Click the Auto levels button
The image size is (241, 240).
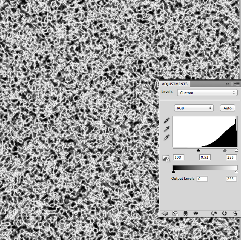pyautogui.click(x=228, y=108)
